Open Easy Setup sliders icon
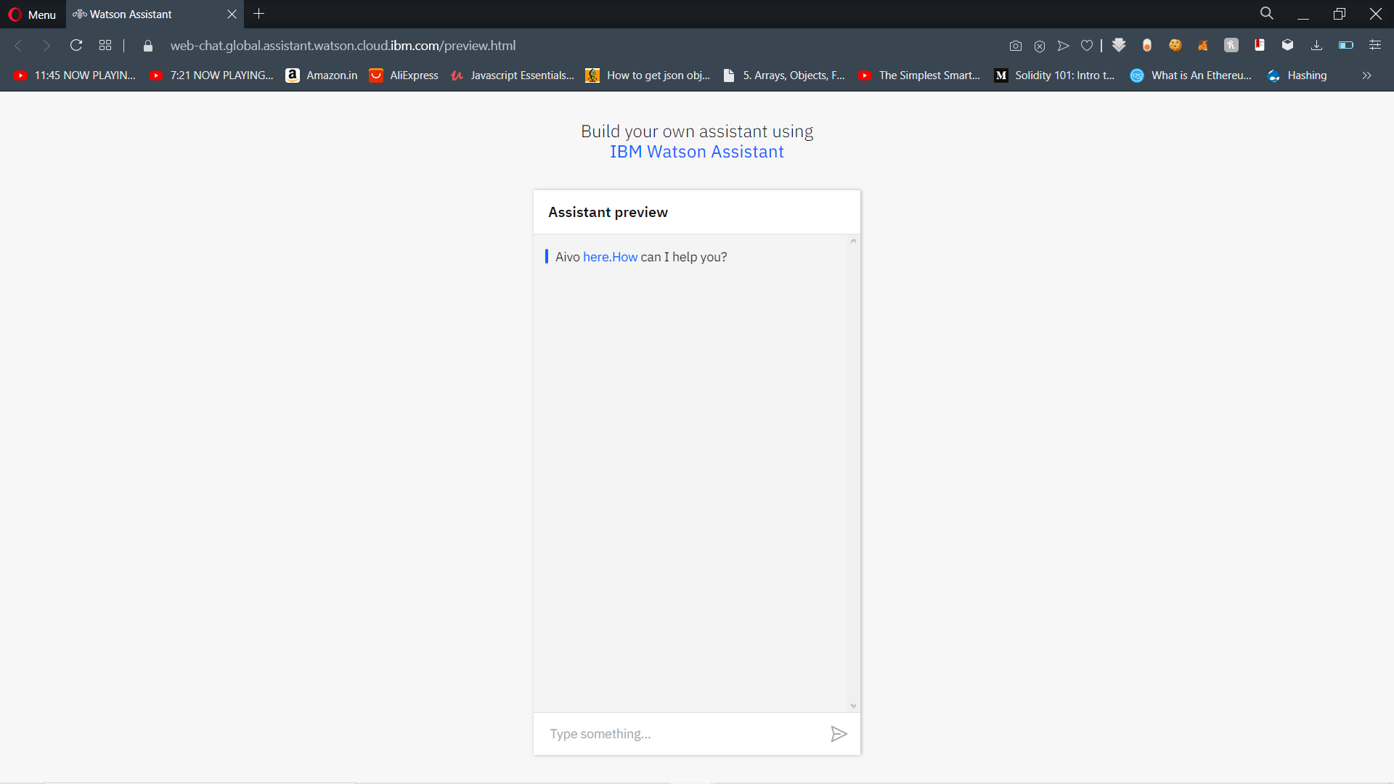Viewport: 1394px width, 784px height. coord(1375,46)
